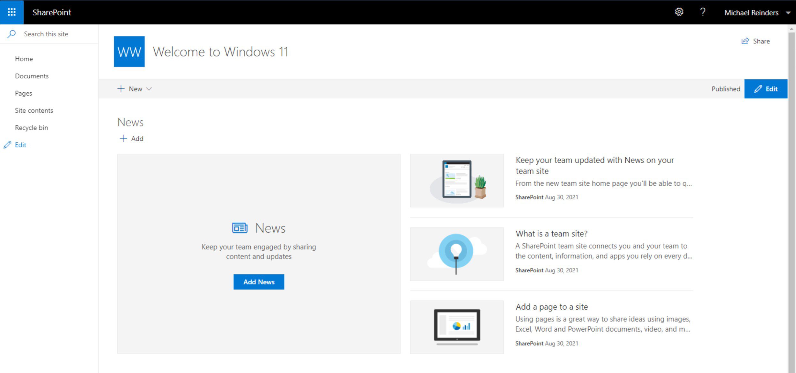Click the News web part newspaper icon

(240, 228)
